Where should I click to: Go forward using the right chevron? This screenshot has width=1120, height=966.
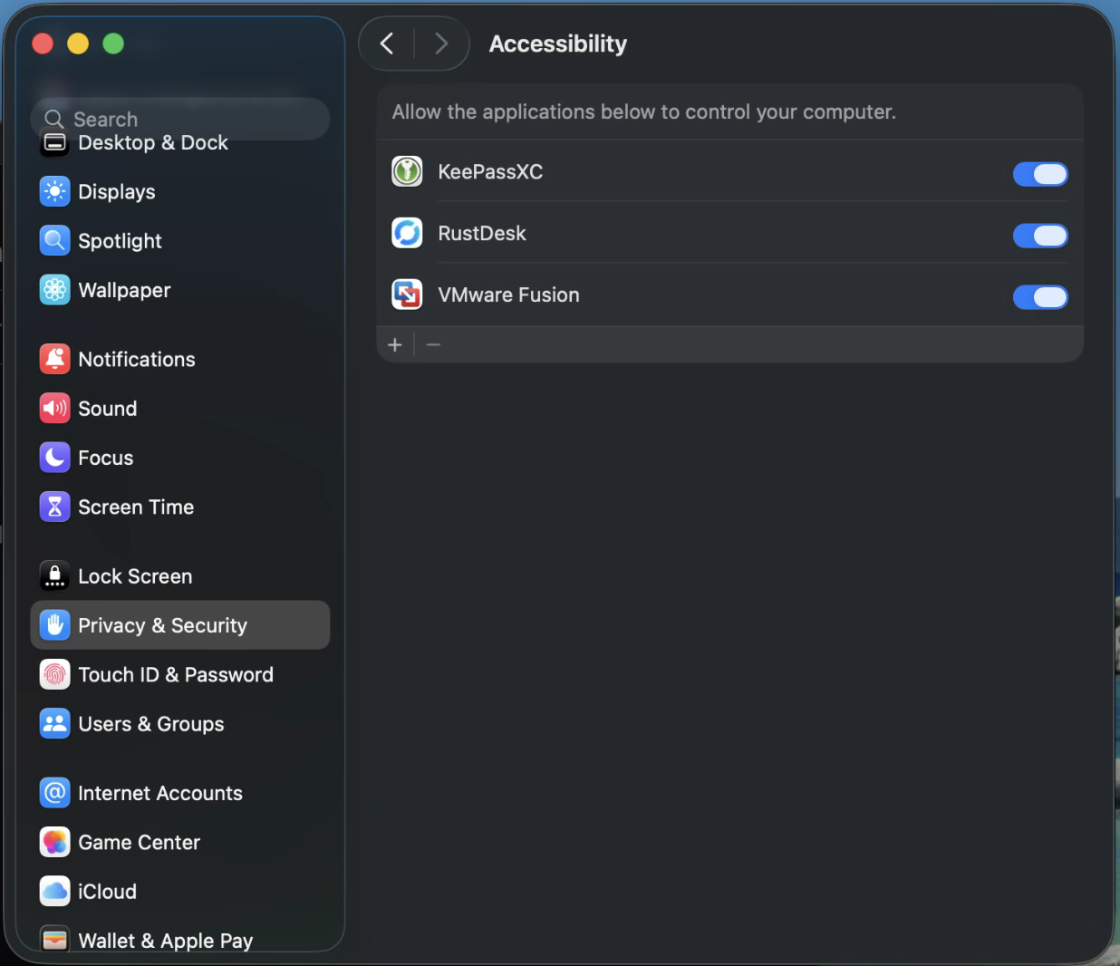pyautogui.click(x=441, y=43)
